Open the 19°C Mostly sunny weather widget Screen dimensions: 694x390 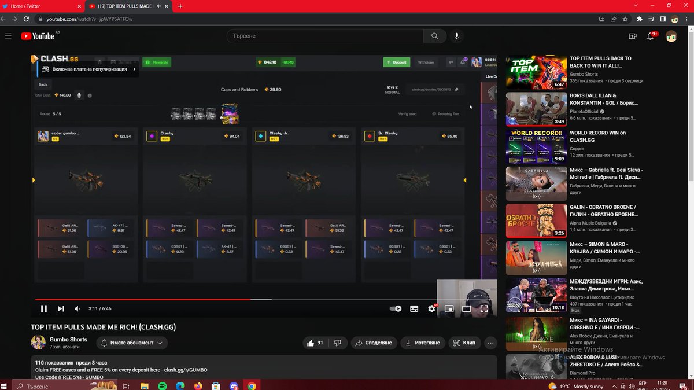pyautogui.click(x=575, y=386)
